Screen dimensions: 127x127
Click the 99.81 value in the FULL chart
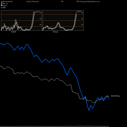coord(79,11)
